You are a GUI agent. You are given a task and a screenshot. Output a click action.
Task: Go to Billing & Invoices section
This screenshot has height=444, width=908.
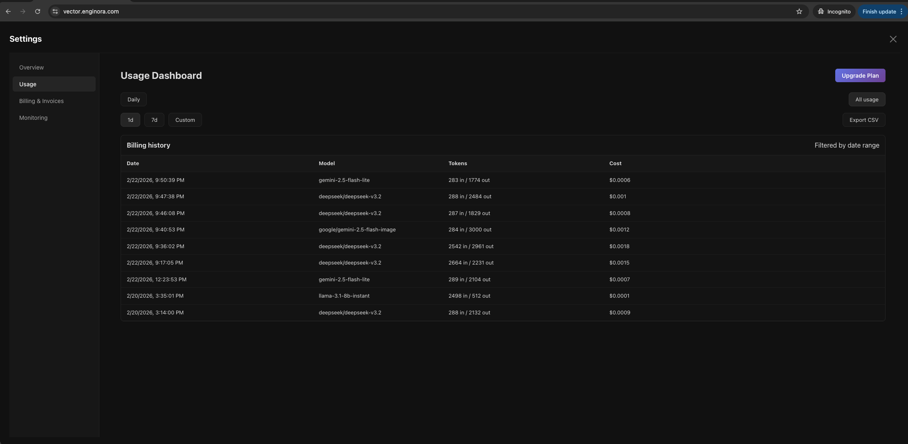41,101
